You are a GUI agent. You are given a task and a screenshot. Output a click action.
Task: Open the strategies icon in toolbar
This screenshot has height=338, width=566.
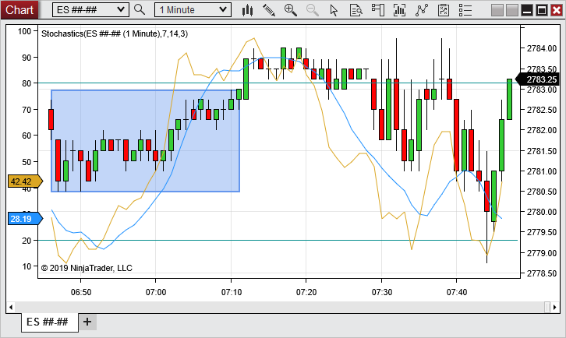[444, 10]
